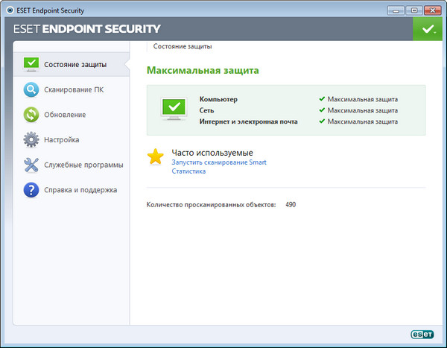
Task: Click the green checkmark badge in the header
Action: point(427,29)
